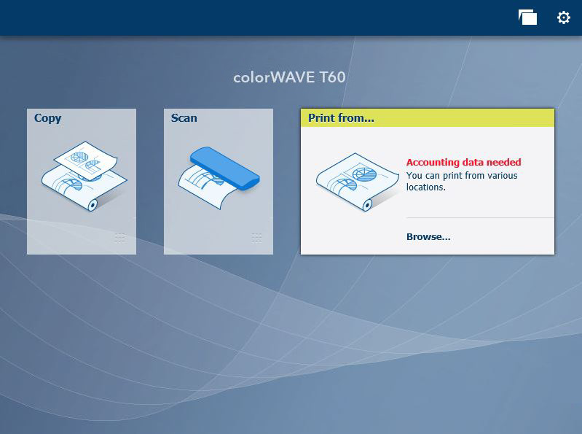Click the dotted grid icon on Scan tile
Image resolution: width=582 pixels, height=434 pixels.
click(256, 237)
